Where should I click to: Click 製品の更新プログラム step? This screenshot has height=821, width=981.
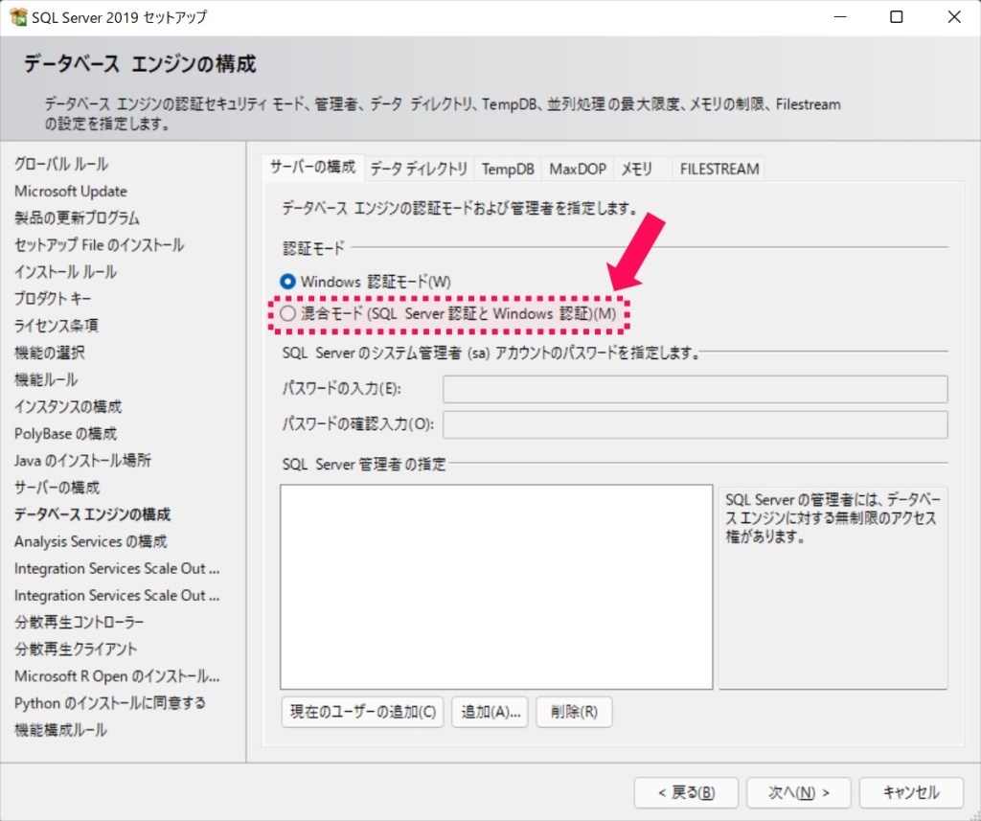click(x=77, y=217)
